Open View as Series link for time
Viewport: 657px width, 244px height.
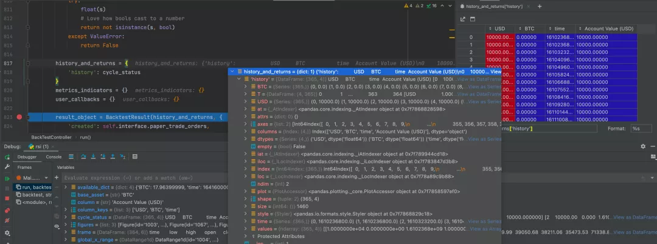click(x=484, y=222)
